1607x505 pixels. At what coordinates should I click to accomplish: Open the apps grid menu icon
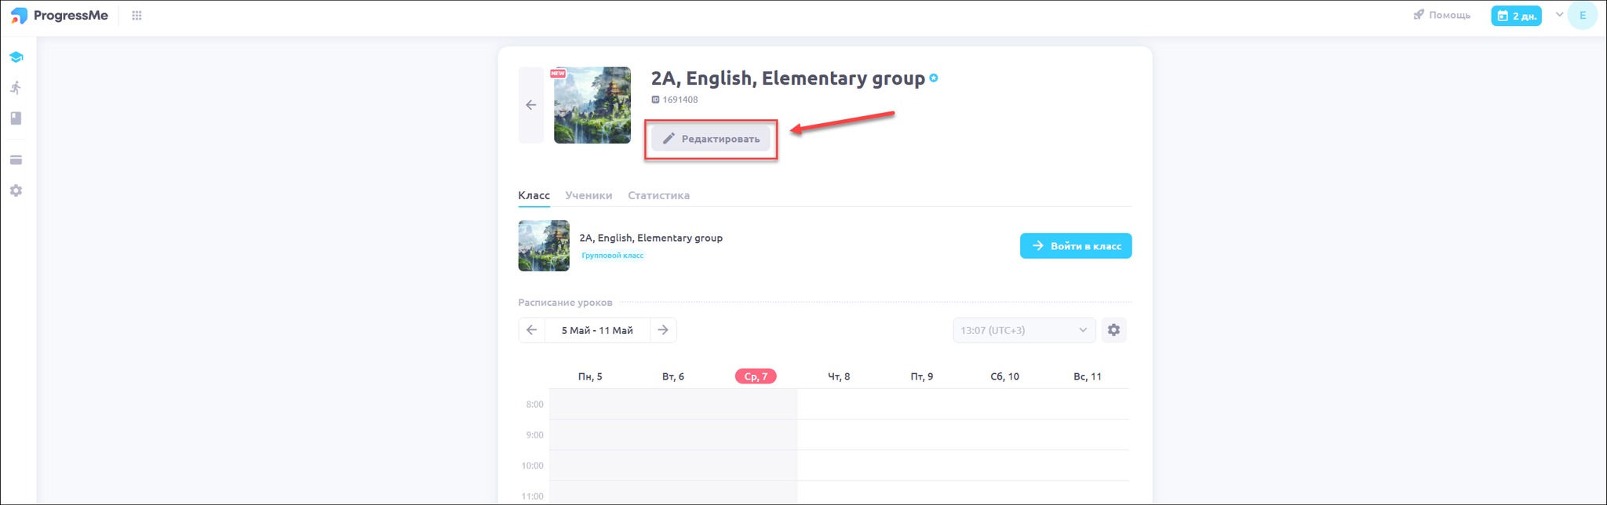(x=137, y=16)
